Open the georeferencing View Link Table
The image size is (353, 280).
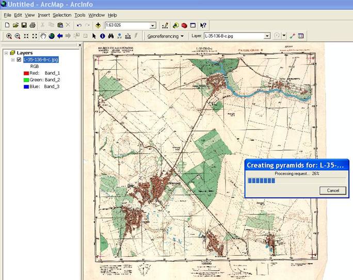(301, 36)
